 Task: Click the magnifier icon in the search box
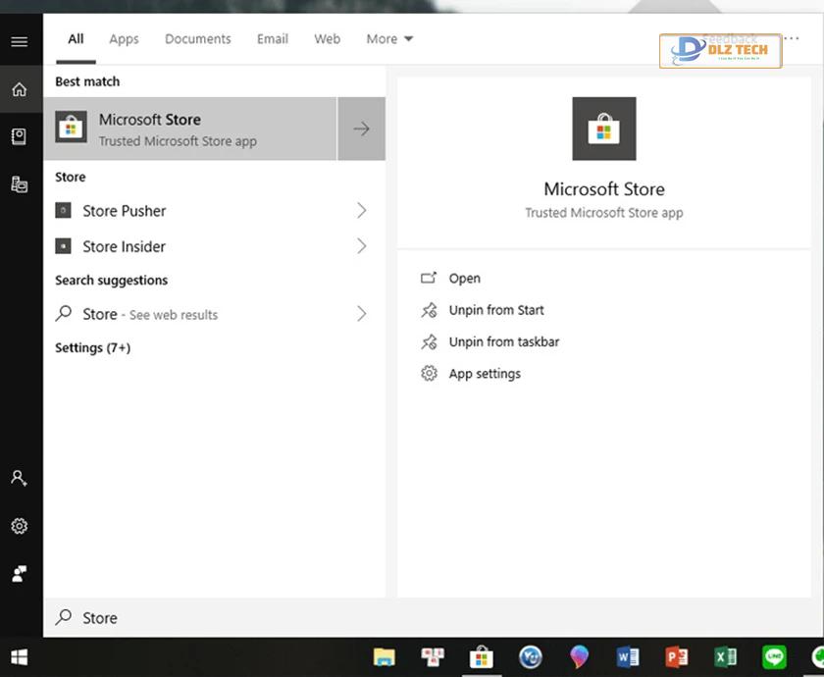click(x=64, y=617)
